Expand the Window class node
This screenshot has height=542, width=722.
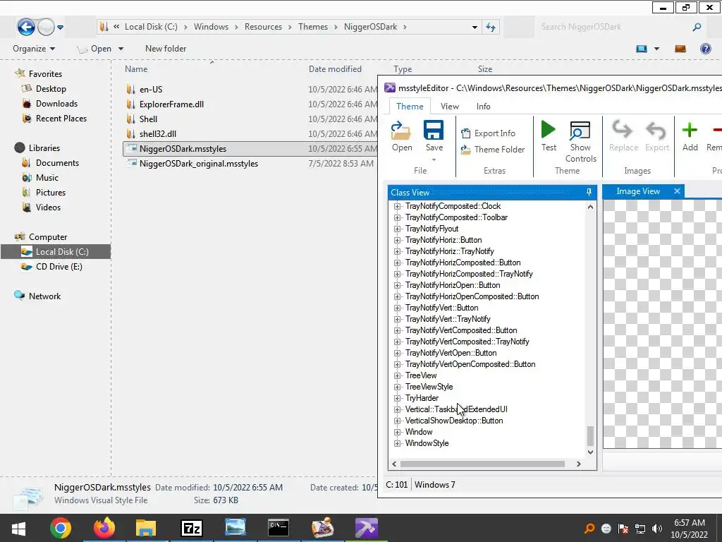pos(397,433)
